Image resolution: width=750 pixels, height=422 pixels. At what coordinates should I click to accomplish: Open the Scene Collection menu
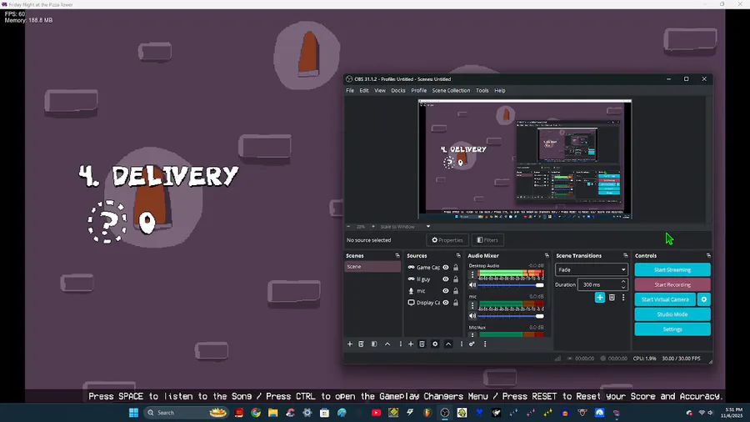[451, 90]
